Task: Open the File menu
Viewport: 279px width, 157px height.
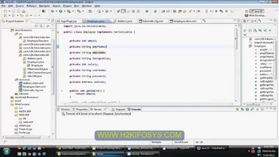Action: click(x=3, y=6)
